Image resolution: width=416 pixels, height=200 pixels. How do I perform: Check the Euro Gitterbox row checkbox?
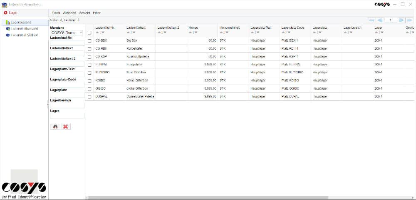coord(89,73)
